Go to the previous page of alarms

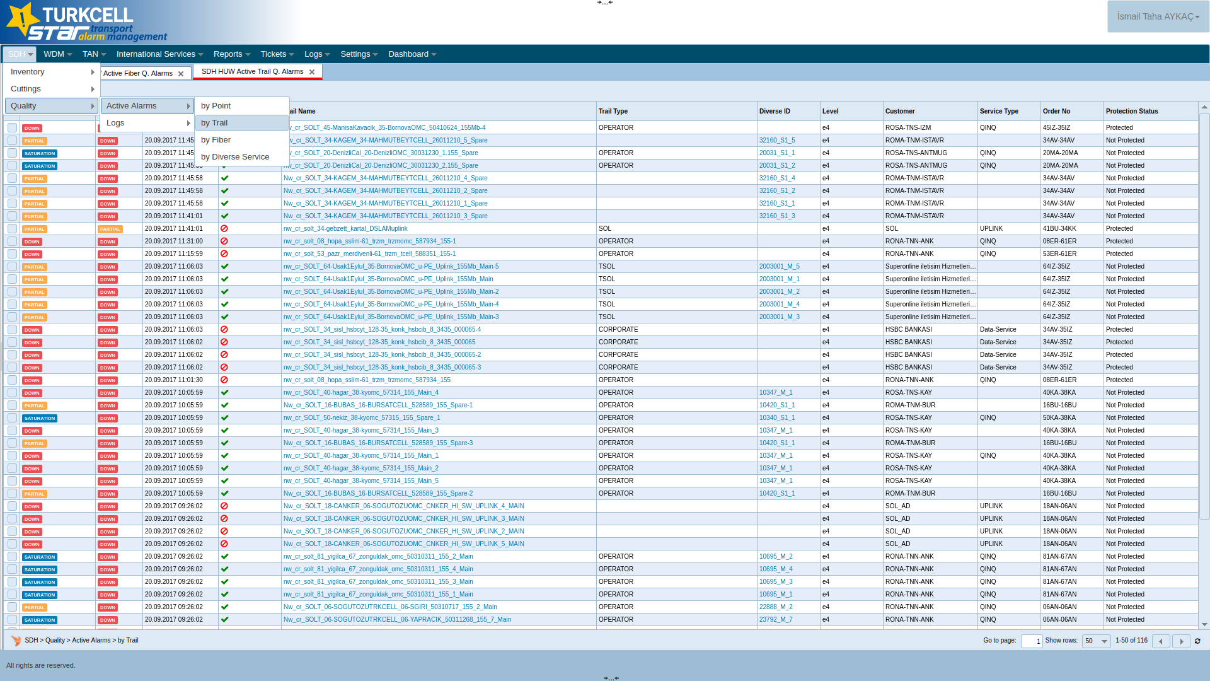pos(1161,641)
